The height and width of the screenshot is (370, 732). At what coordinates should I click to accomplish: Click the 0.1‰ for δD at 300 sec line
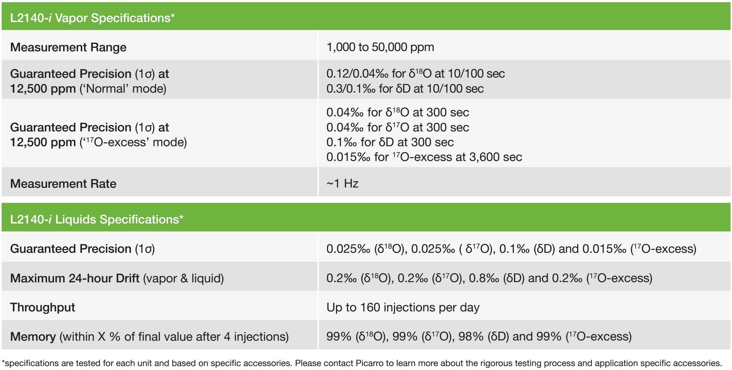tap(390, 142)
